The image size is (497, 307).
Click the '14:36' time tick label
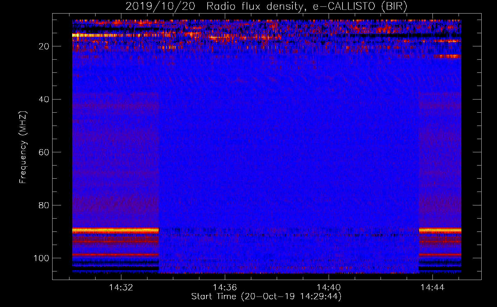[x=225, y=287]
